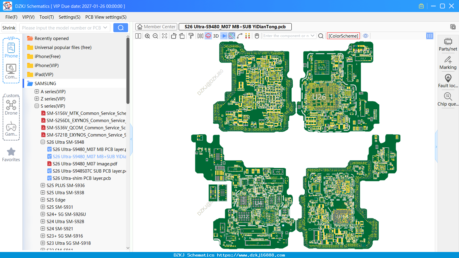Open Favorites in the sidebar
This screenshot has width=459, height=258.
11,155
